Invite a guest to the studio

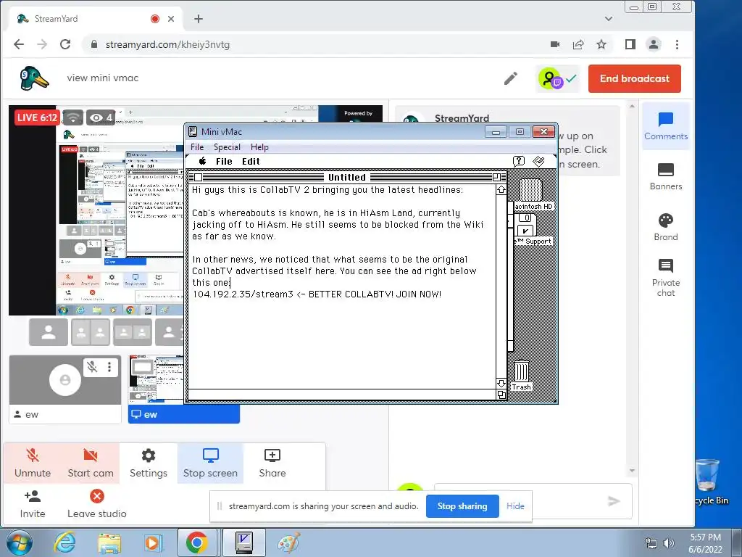(x=33, y=504)
